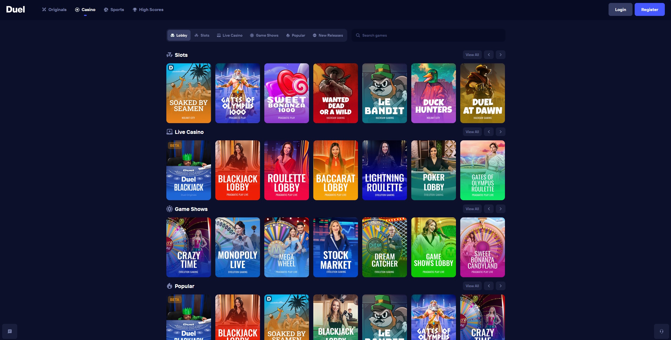Click the Game Shows section heading icon
The height and width of the screenshot is (340, 671).
coord(169,209)
